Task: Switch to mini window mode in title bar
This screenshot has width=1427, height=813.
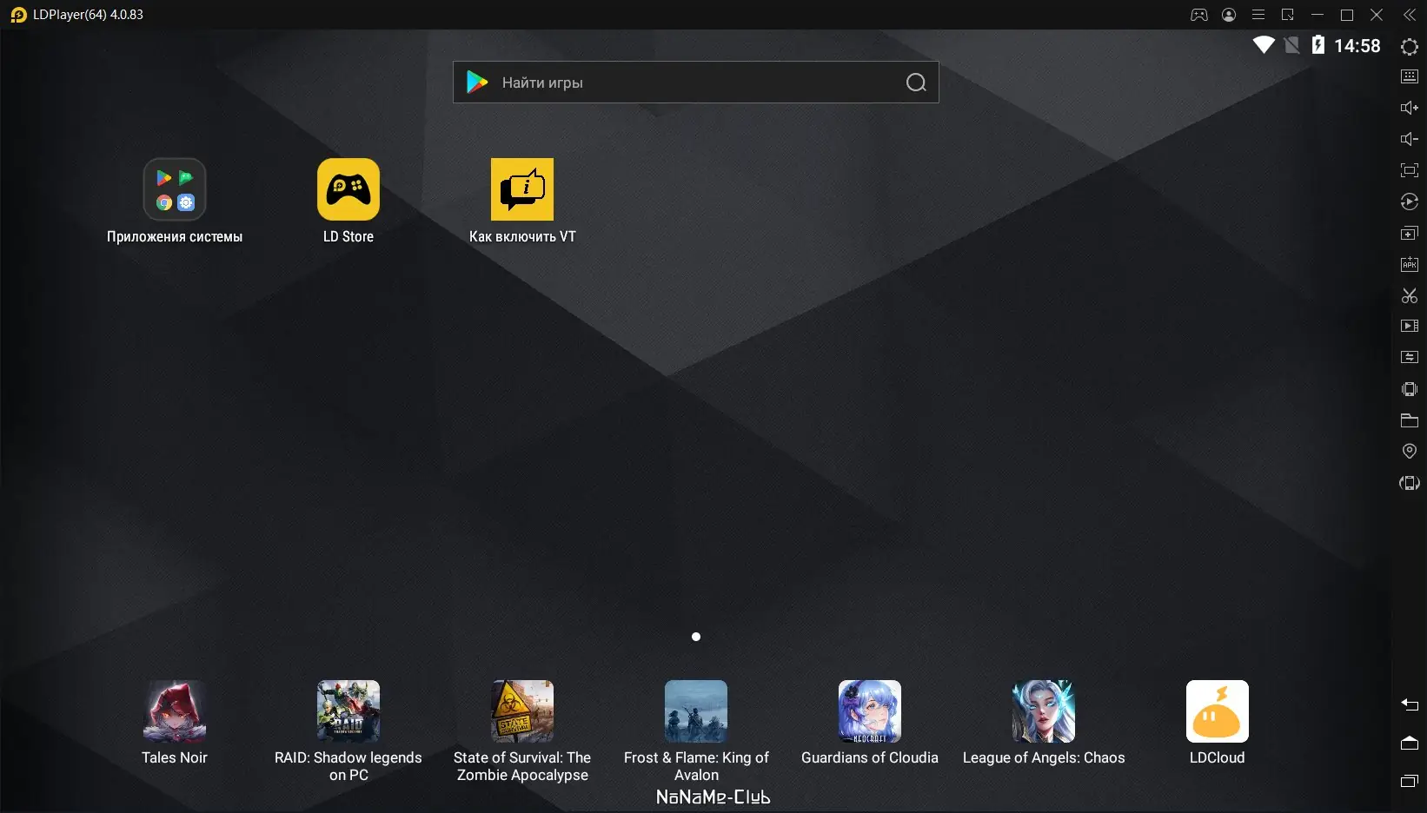Action: (1288, 15)
